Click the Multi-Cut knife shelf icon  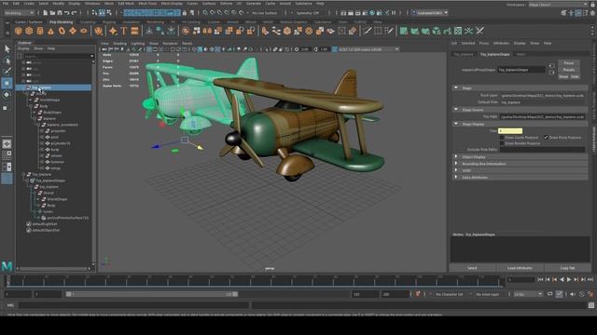tap(367, 31)
